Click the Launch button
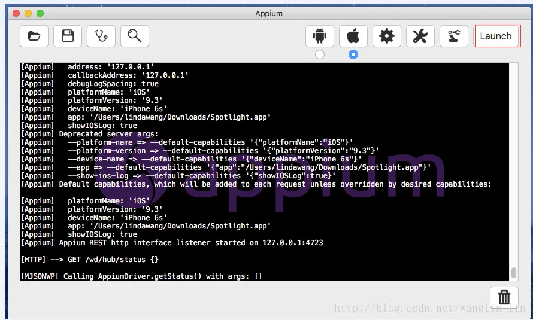Viewport: 533px width, 320px height. (x=496, y=36)
